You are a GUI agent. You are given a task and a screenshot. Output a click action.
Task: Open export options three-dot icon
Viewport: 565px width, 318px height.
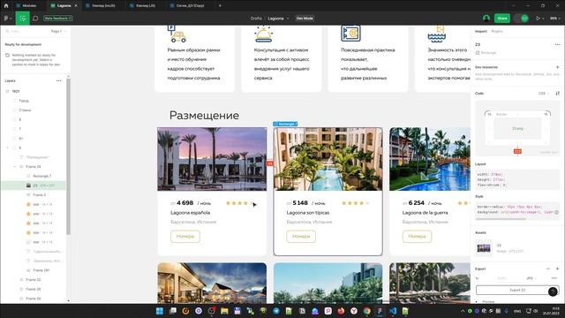554,278
